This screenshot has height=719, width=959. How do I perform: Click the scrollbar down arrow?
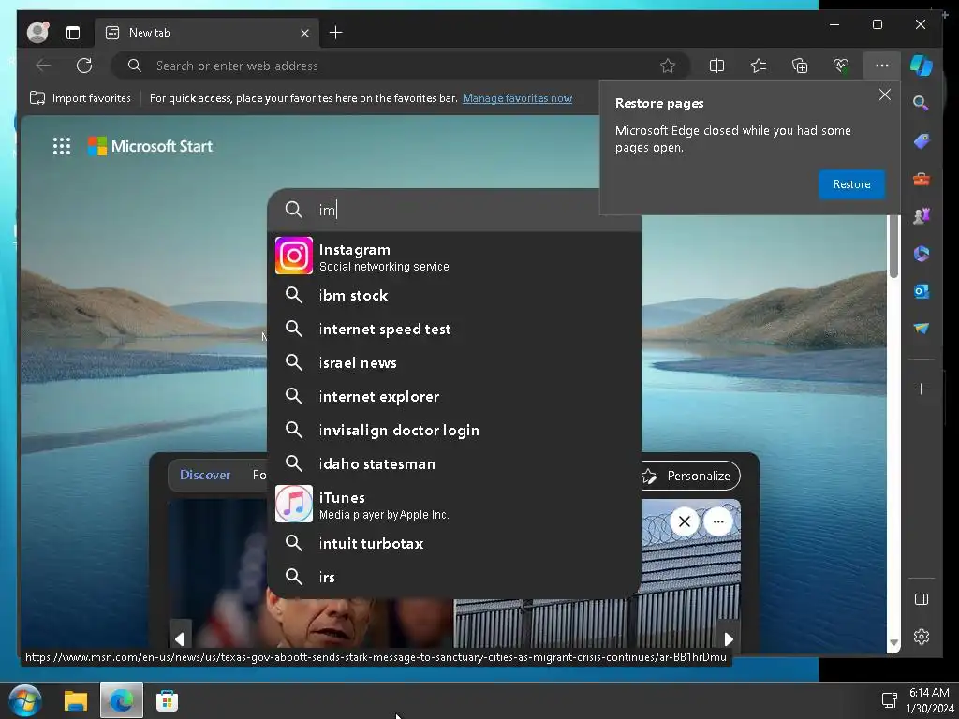893,643
